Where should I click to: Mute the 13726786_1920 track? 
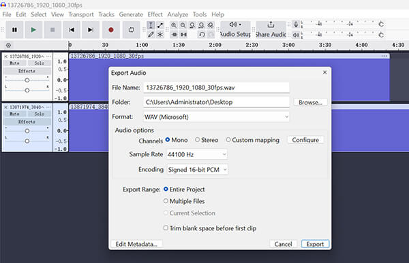(x=14, y=63)
